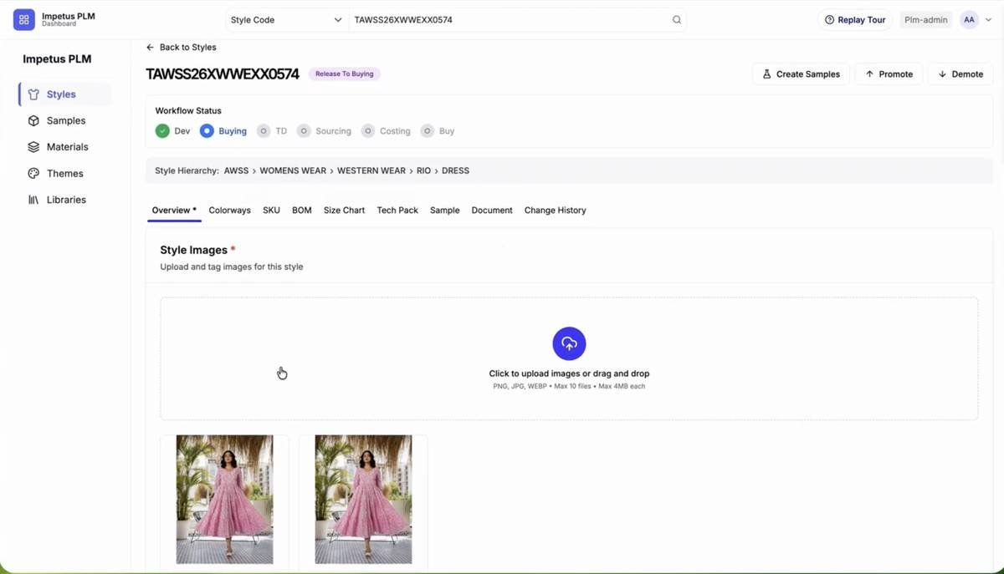Click AWSS in the style hierarchy
Screen dimensions: 1004x574
(x=236, y=170)
